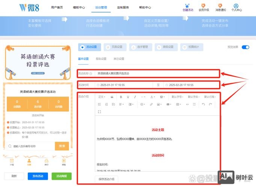The width and height of the screenshot is (256, 188).
Task: Toggle underline formatting in editor
Action: (x=128, y=97)
